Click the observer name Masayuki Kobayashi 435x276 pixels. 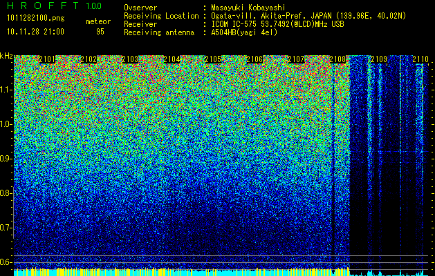(248, 8)
